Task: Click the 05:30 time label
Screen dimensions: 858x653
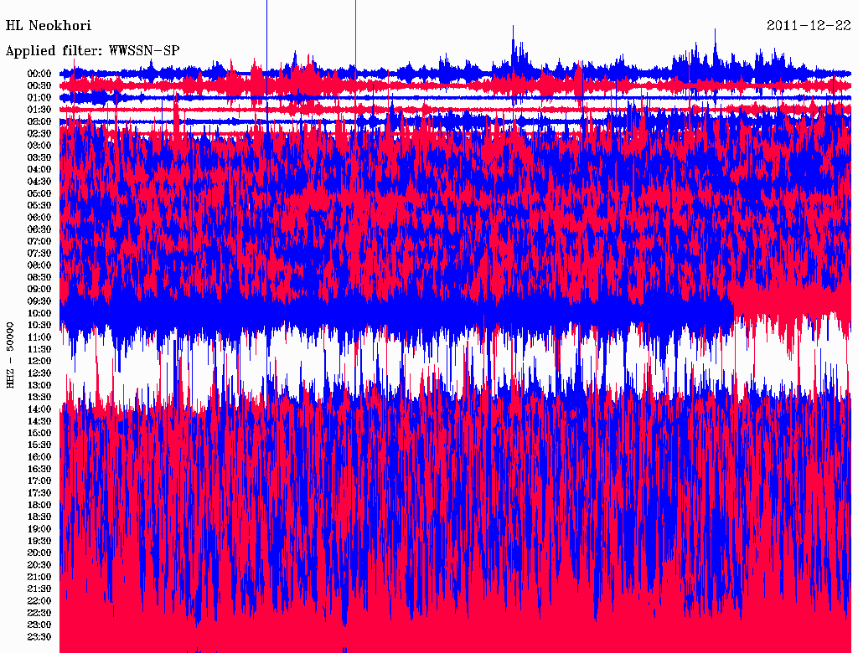Action: pyautogui.click(x=39, y=206)
